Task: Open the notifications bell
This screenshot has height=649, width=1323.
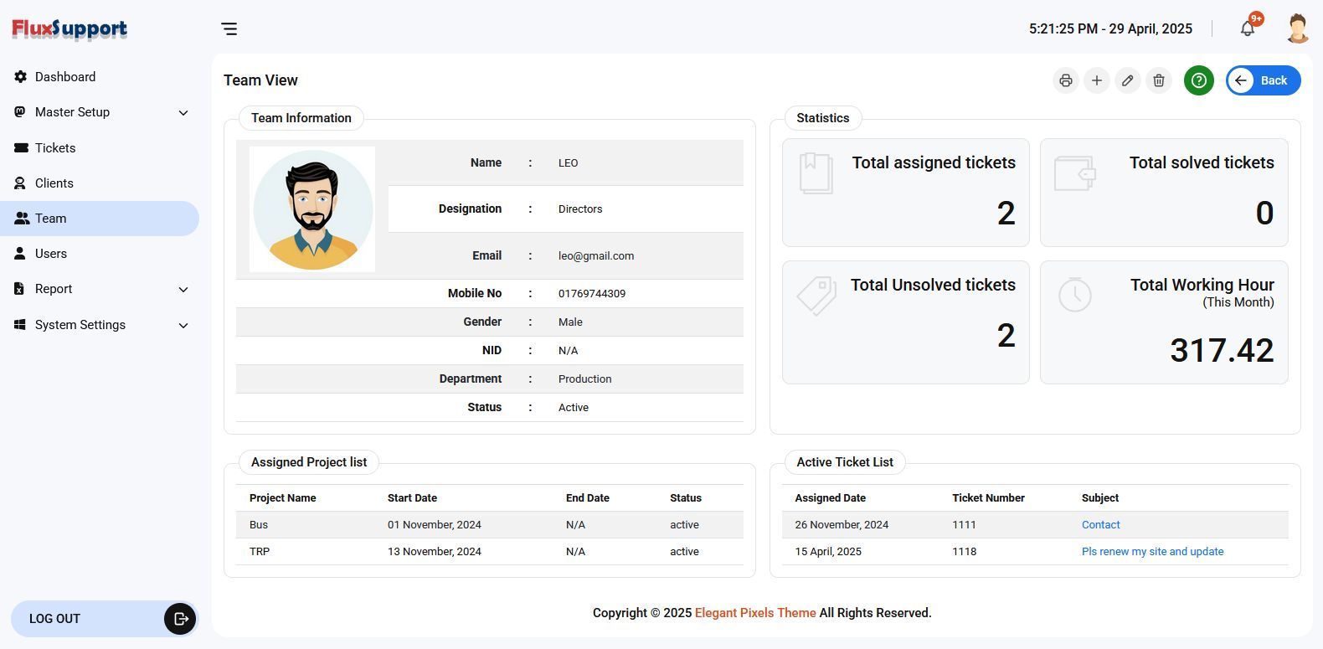Action: [x=1248, y=28]
